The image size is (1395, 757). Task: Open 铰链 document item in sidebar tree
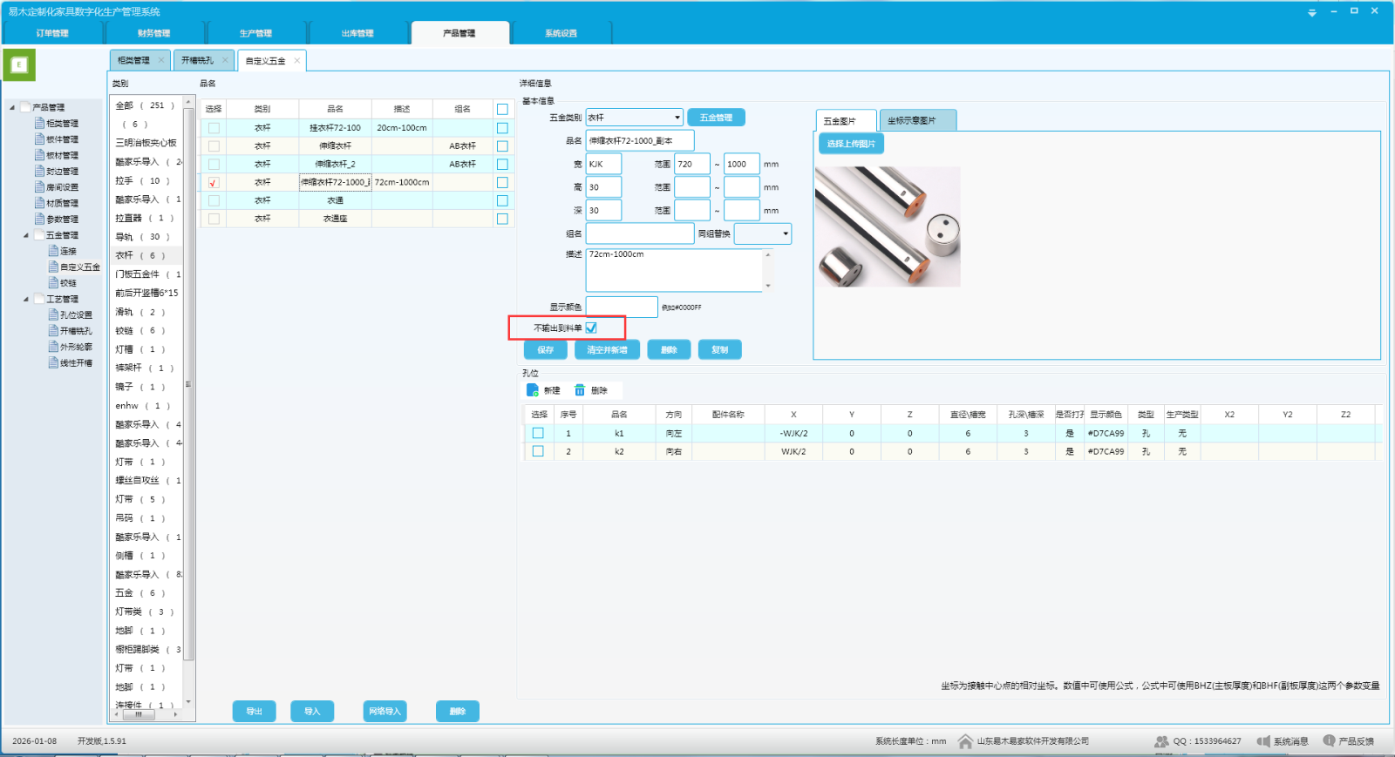(x=68, y=283)
